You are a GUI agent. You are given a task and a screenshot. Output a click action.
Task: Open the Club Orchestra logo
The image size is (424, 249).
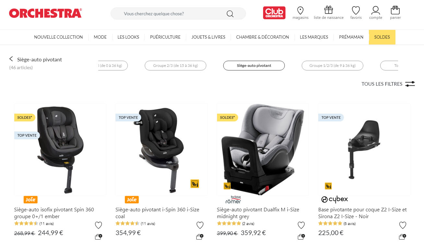point(274,13)
